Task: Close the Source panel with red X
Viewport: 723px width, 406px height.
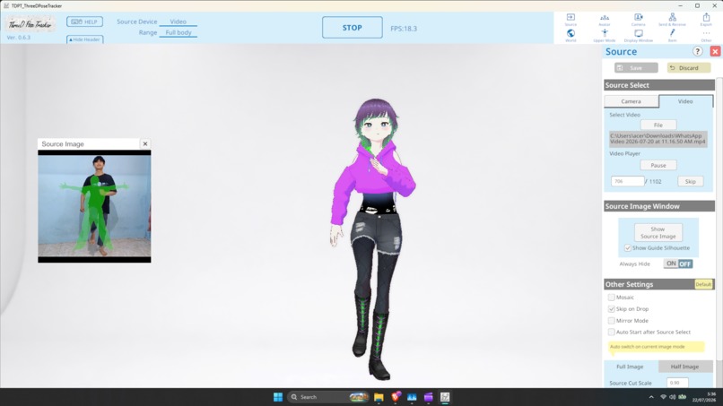Action: tap(715, 51)
